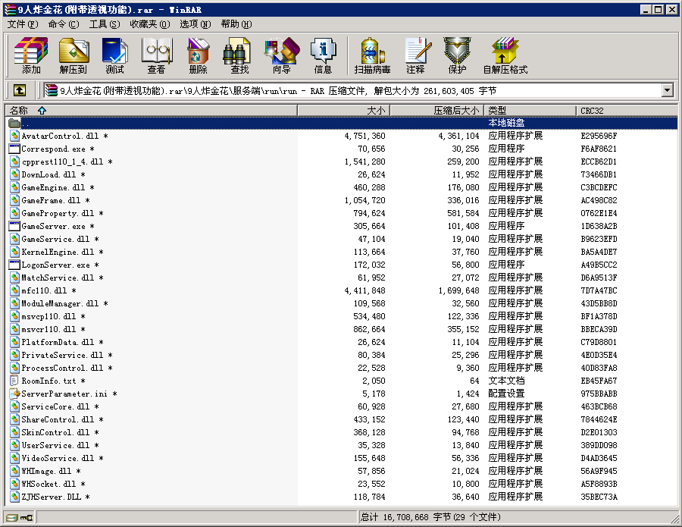This screenshot has height=527, width=682.
Task: Open the Tools (工具) menu
Action: (x=104, y=24)
